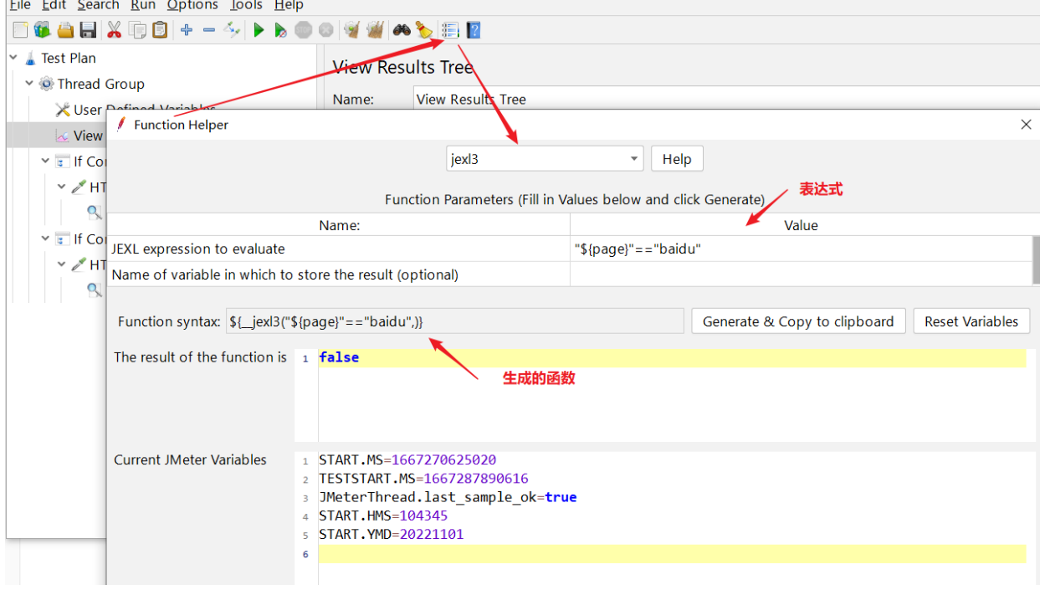This screenshot has width=1045, height=590.
Task: Click the blue plus Add icon
Action: pyautogui.click(x=187, y=30)
